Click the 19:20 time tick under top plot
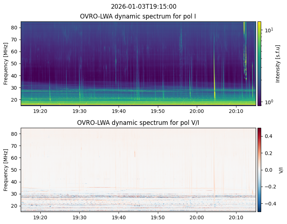Image resolution: width=287 pixels, height=224 pixels. [x=40, y=111]
